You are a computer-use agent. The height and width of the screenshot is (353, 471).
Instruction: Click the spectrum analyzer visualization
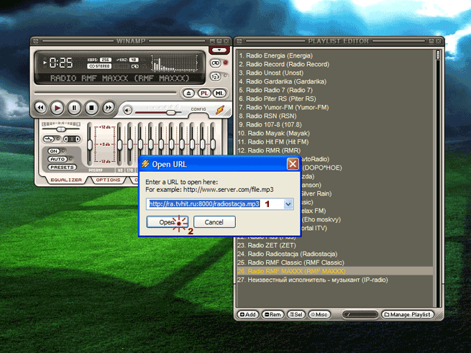tap(175, 63)
